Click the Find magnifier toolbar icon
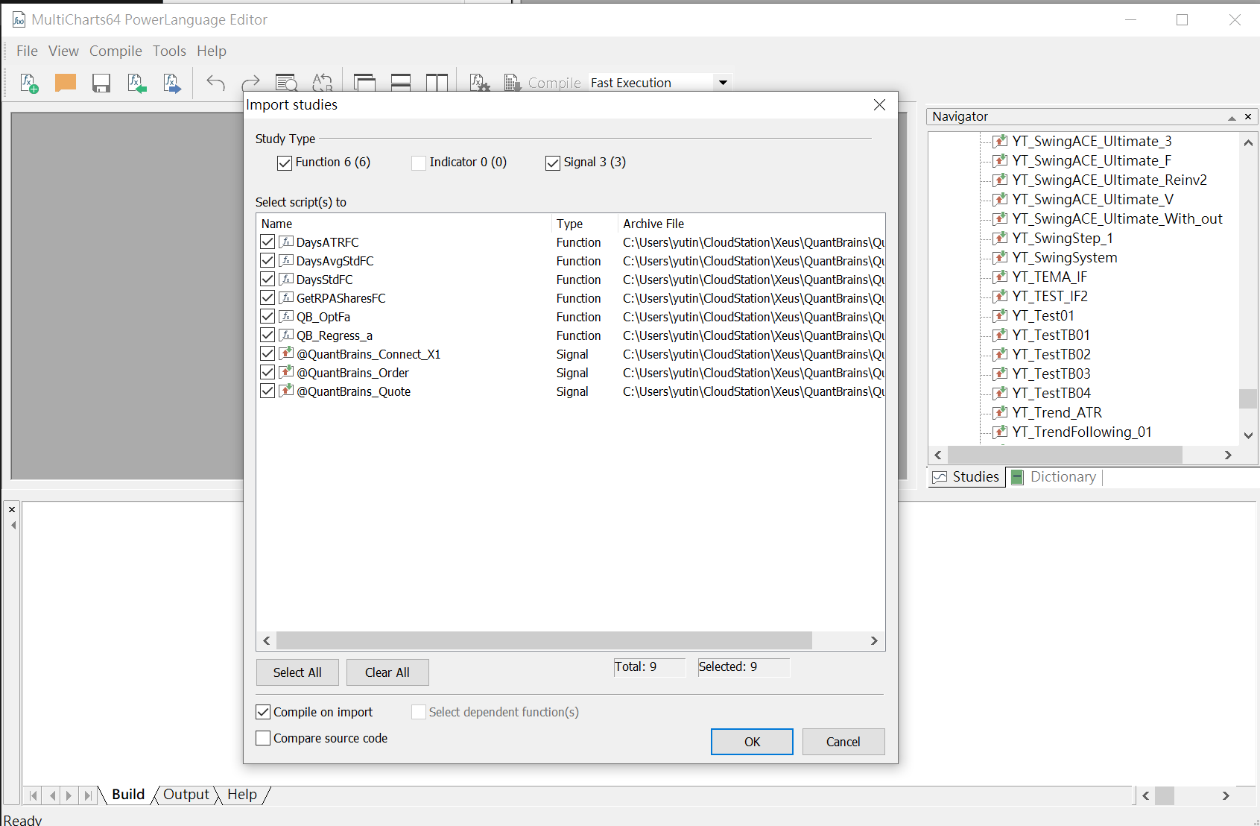Screen dimensions: 1260x826 (286, 83)
